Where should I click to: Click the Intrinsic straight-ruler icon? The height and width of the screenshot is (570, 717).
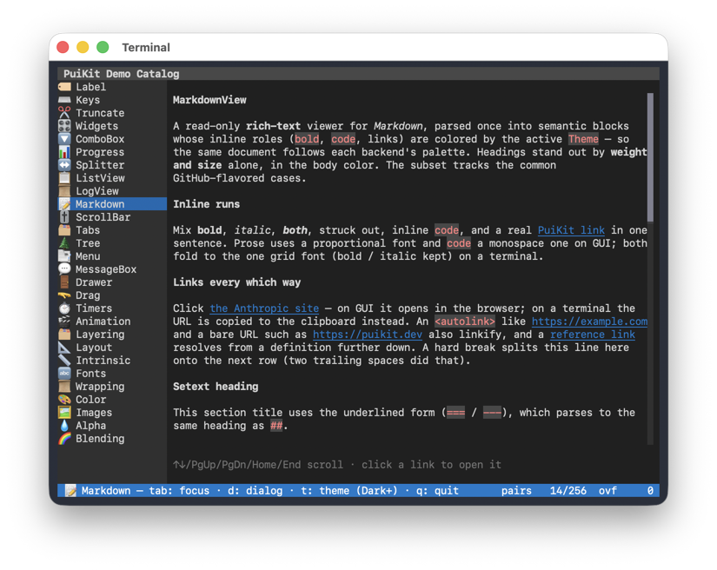click(x=64, y=361)
